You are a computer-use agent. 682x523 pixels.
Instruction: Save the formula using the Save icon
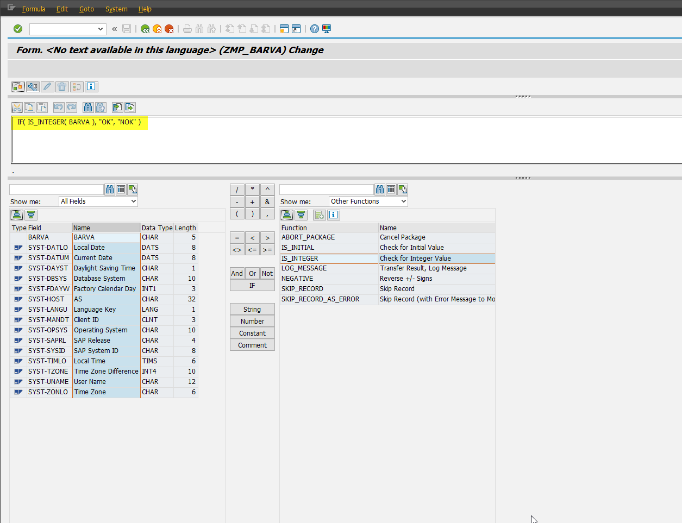tap(127, 29)
